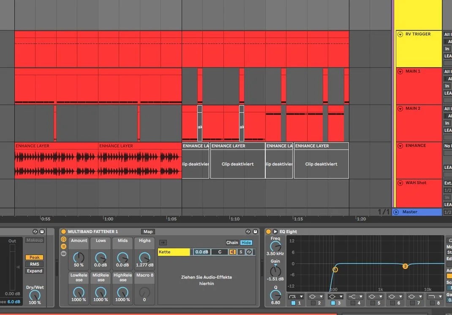Enable EQ Eight band 5 checkbox
Image resolution: width=452 pixels, height=315 pixels.
click(373, 303)
